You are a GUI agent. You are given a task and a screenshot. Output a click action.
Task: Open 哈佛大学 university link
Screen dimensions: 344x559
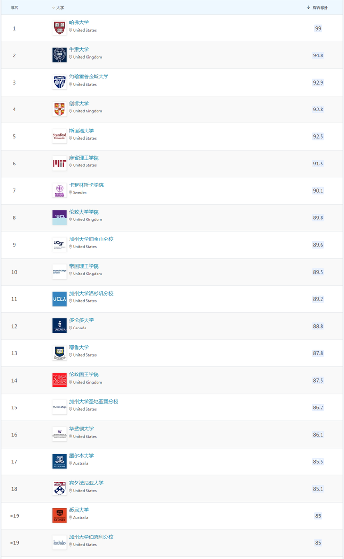tap(79, 22)
